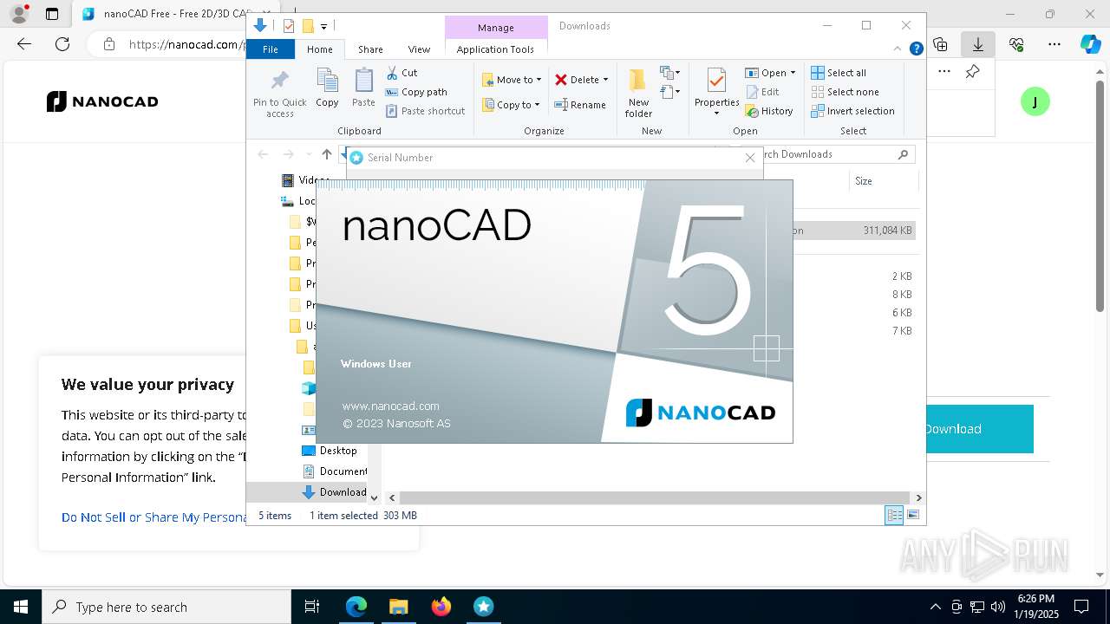Switch to the View ribbon tab

coord(419,49)
